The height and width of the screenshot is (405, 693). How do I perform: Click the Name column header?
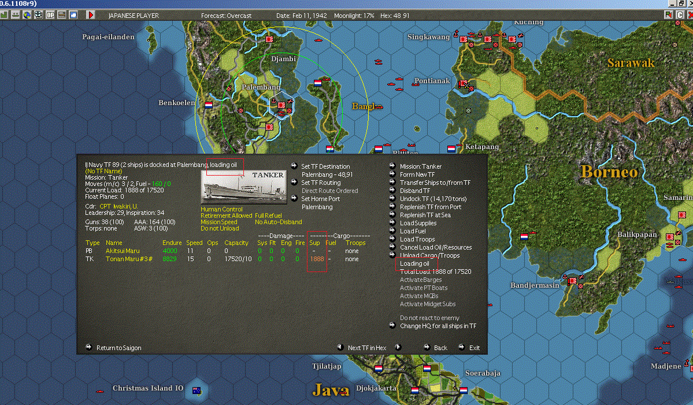pyautogui.click(x=114, y=243)
